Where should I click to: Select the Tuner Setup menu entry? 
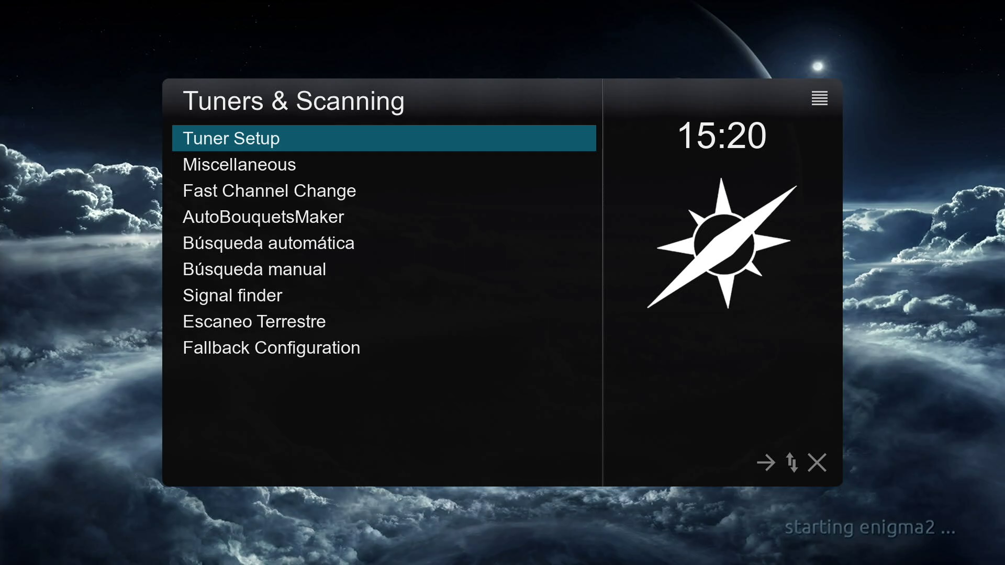384,138
